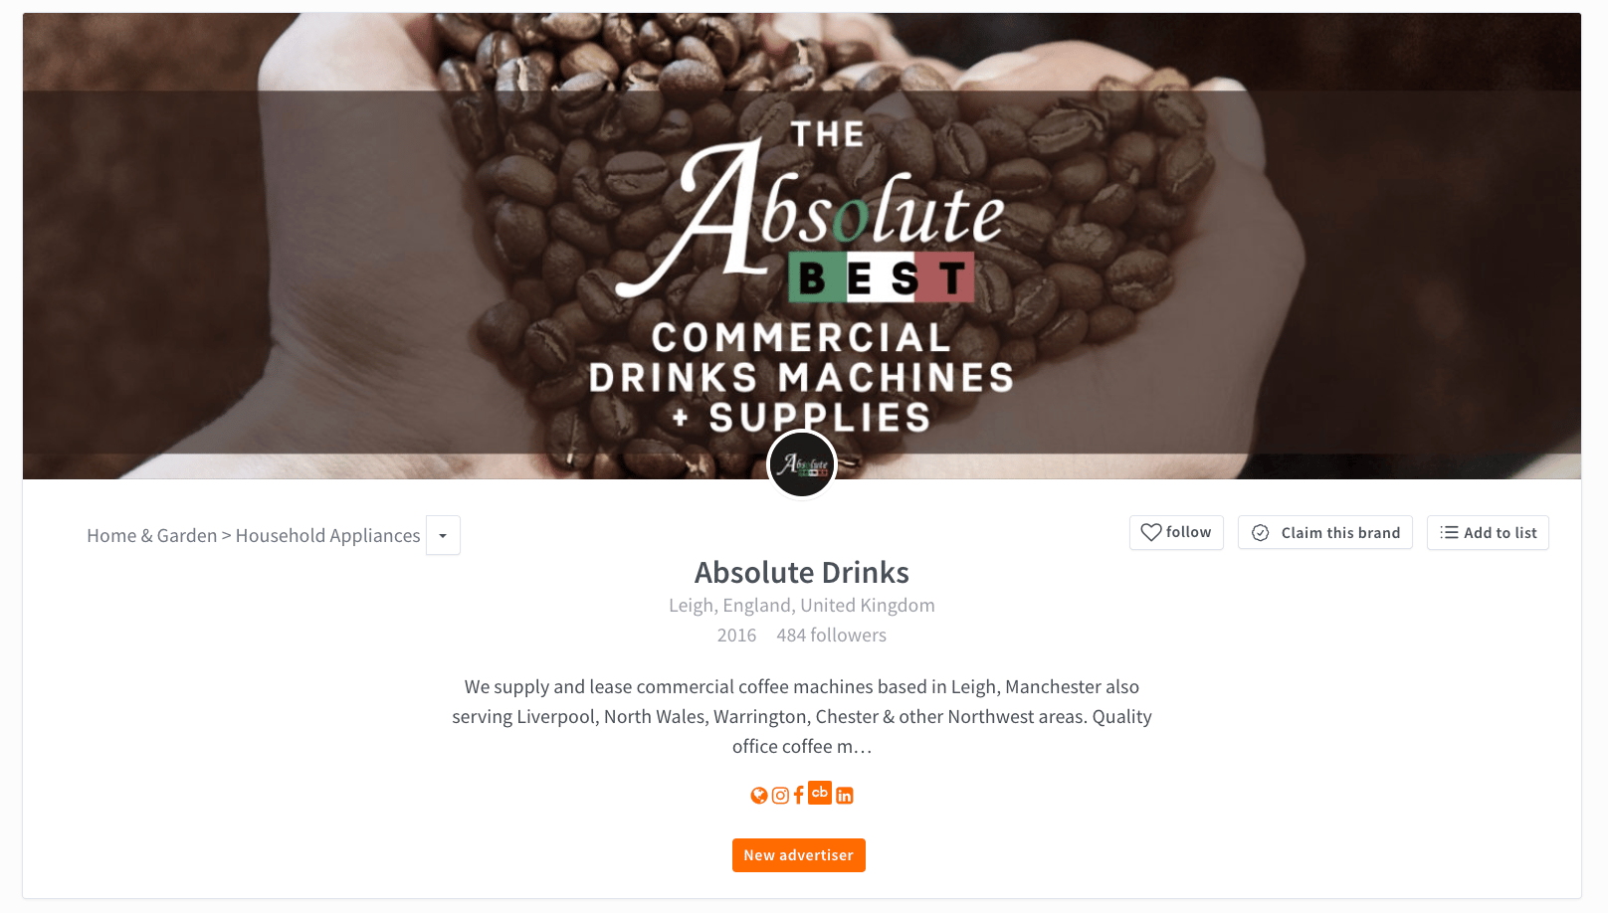Open the Instagram profile icon
The height and width of the screenshot is (913, 1608).
780,796
